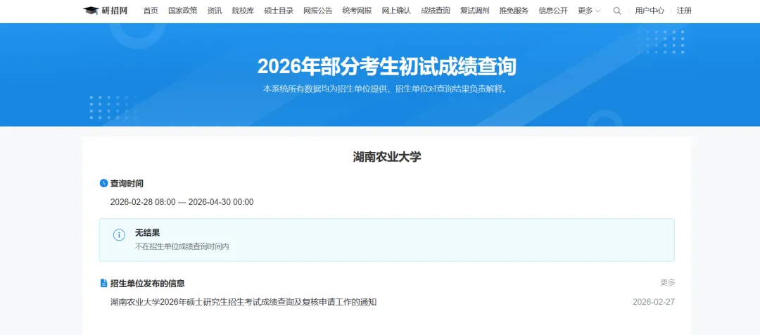Viewport: 760px width, 335px height.
Task: Open the 网上确认 menu item
Action: click(396, 11)
